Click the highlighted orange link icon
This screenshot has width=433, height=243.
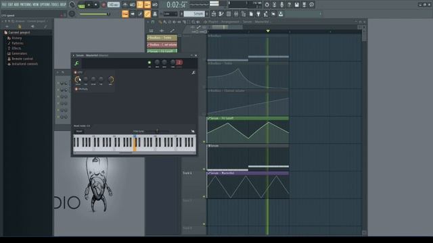pos(147,13)
